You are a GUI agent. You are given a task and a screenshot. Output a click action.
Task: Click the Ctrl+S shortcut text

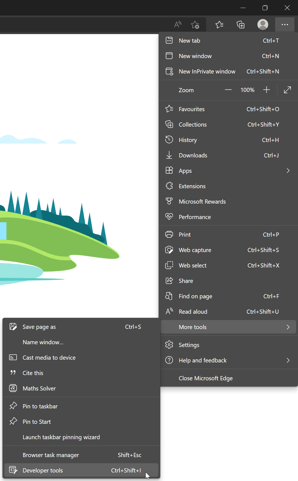(133, 327)
